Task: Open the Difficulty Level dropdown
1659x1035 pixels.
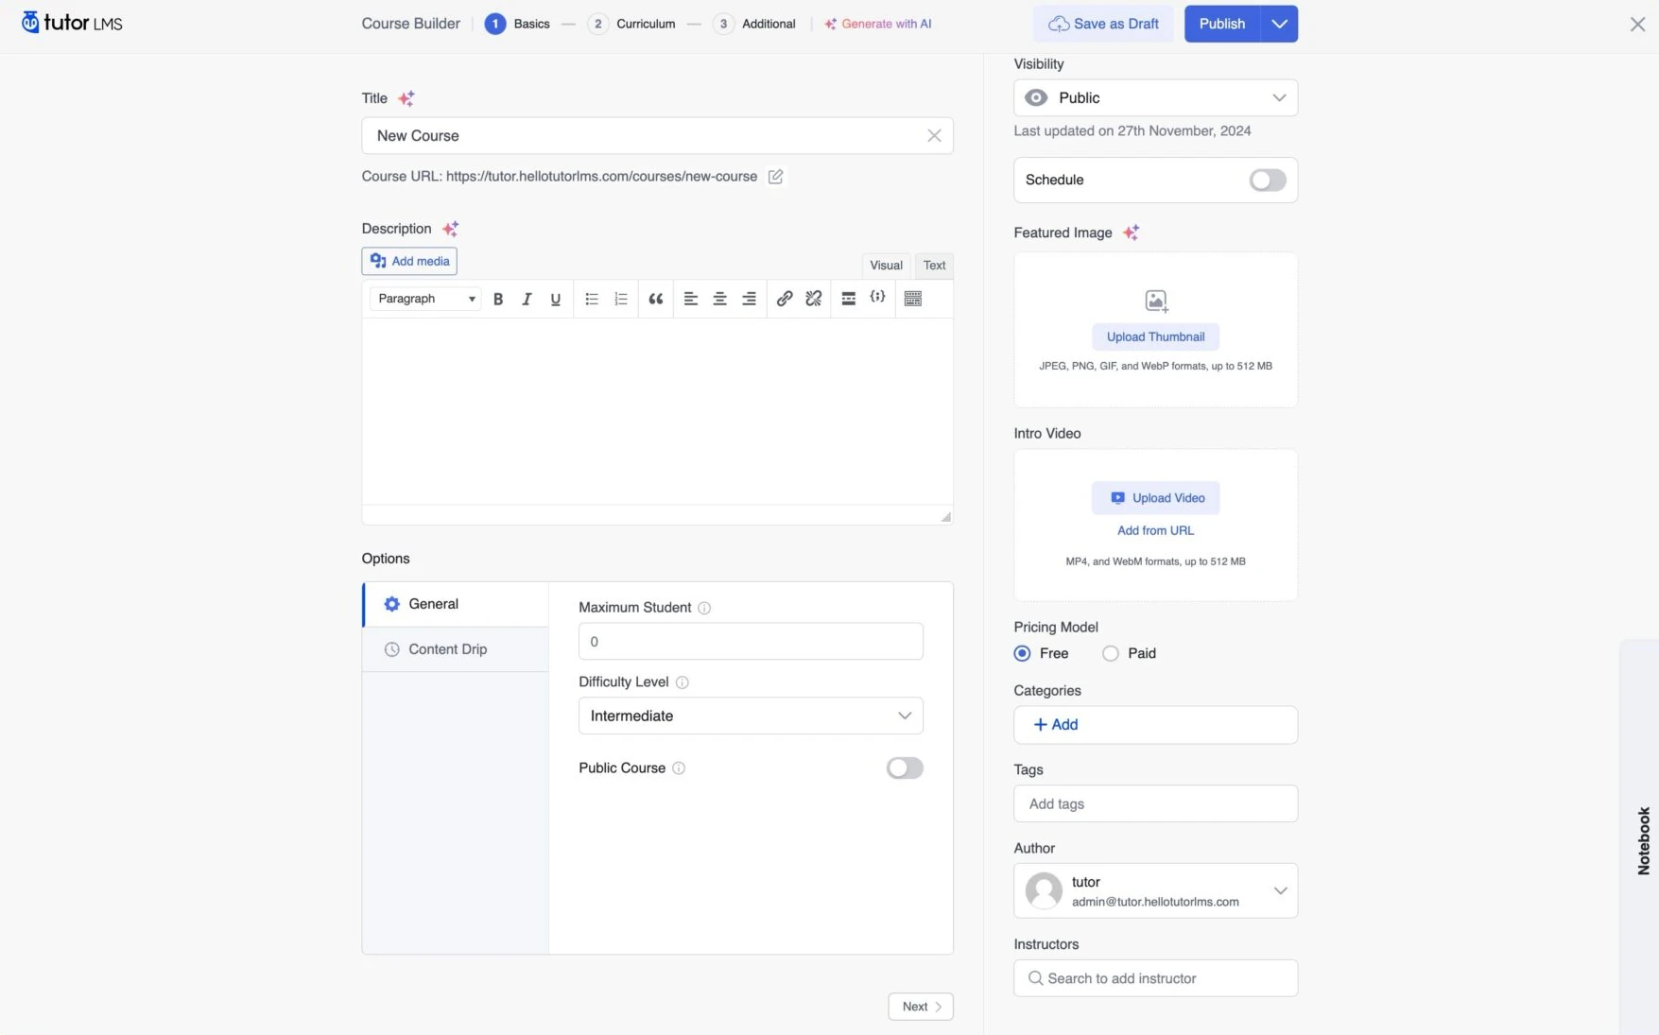Action: coord(750,716)
